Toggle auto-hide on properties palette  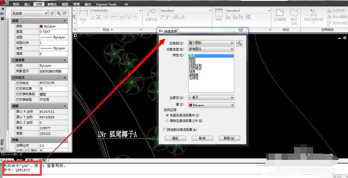[3, 14]
